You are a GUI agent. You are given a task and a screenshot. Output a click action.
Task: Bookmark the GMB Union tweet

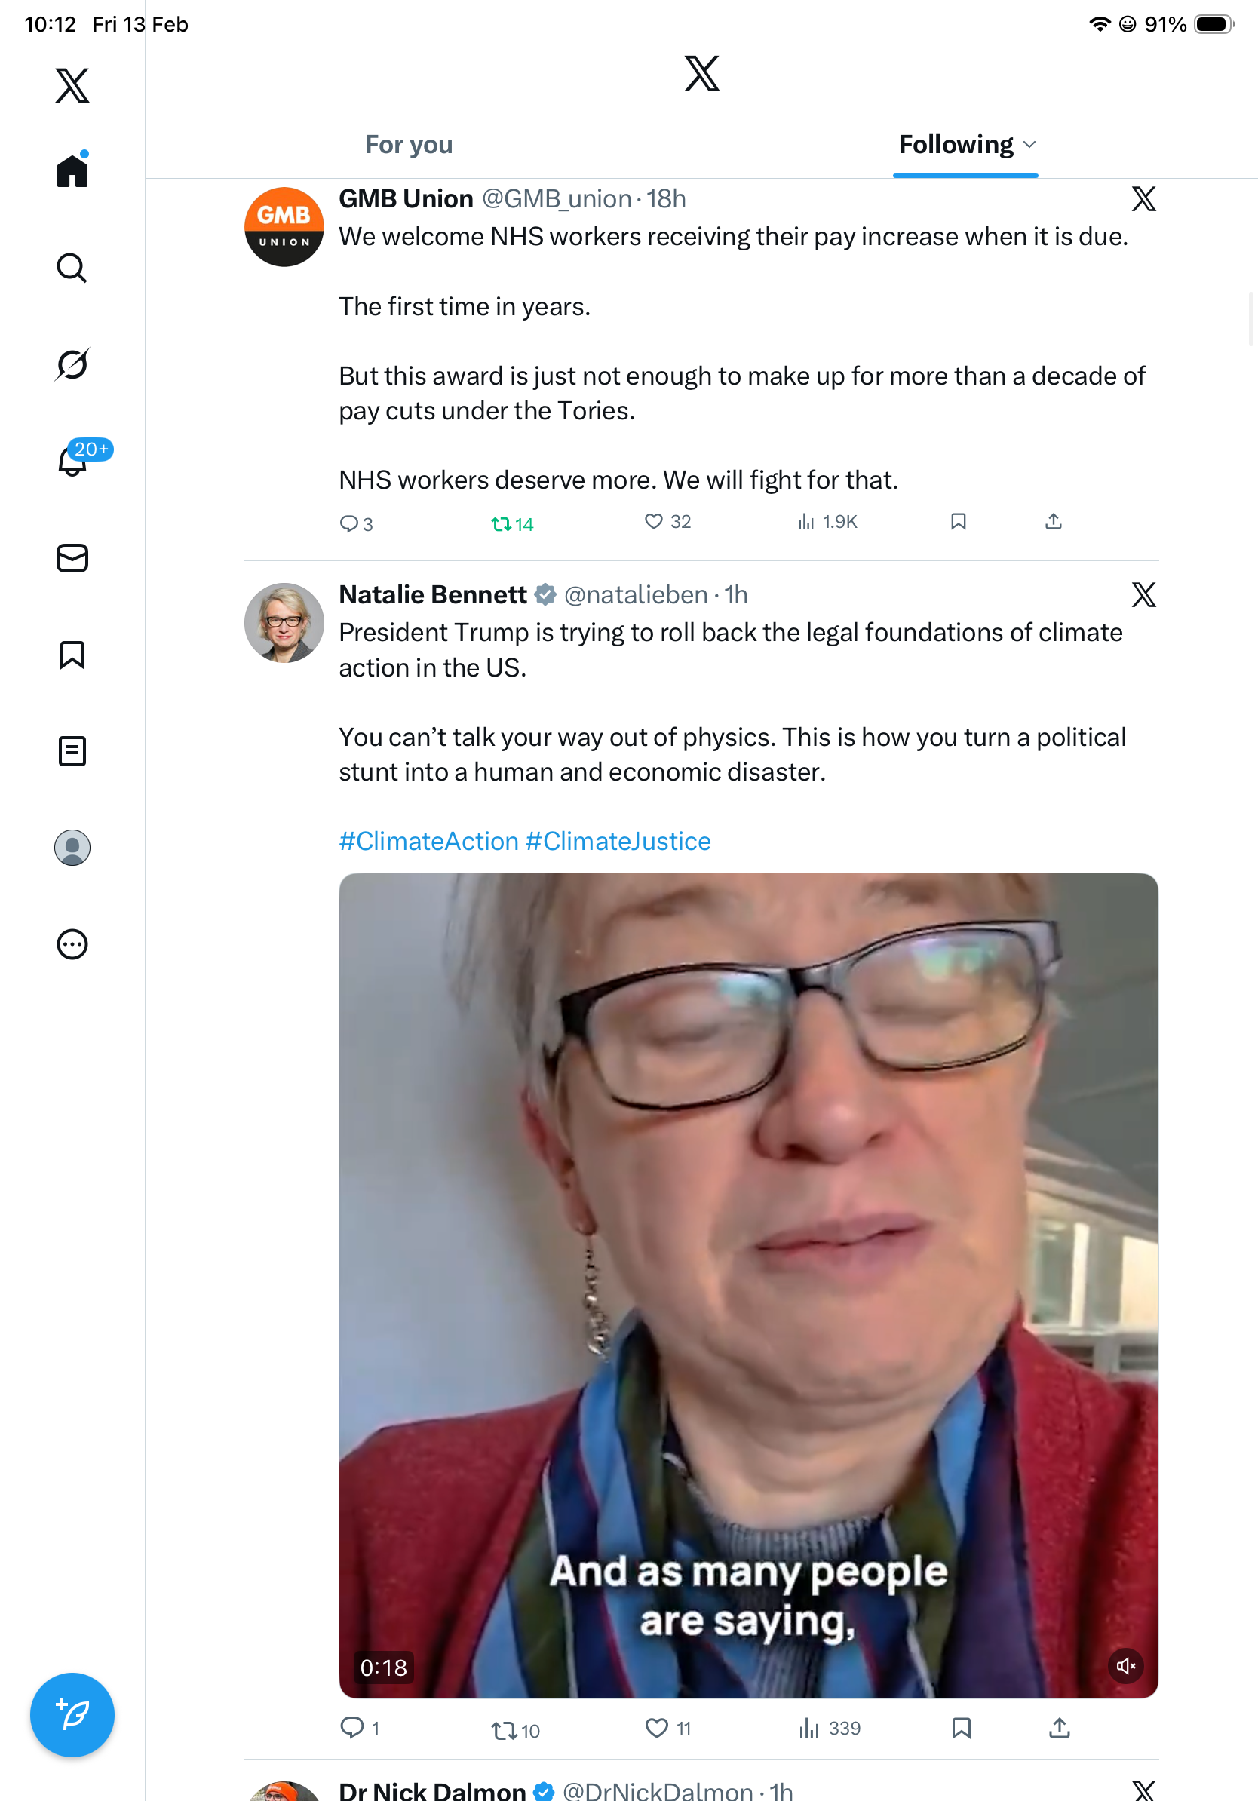point(958,522)
